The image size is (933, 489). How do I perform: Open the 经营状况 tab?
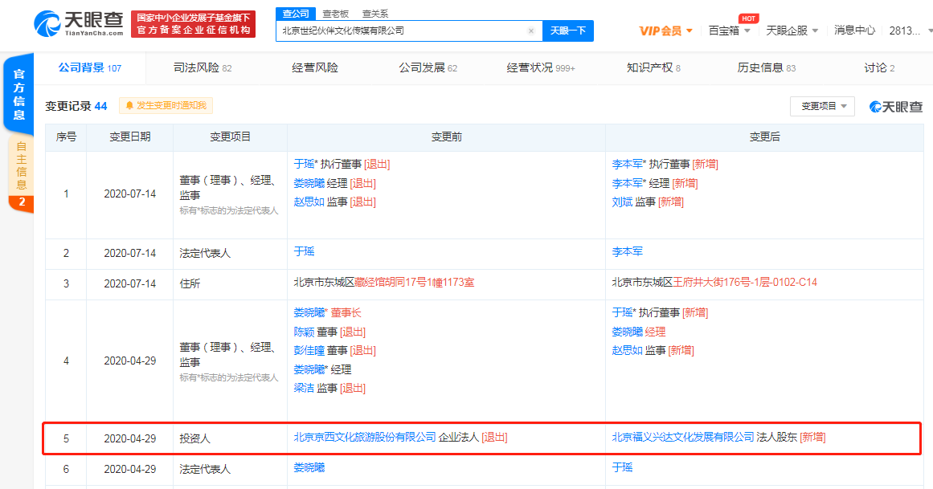point(540,67)
